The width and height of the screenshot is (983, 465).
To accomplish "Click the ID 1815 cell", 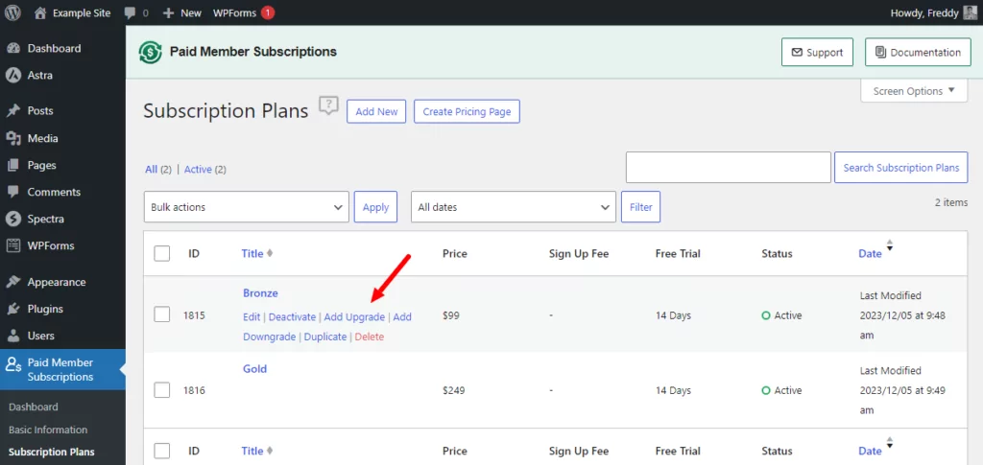I will tap(194, 315).
